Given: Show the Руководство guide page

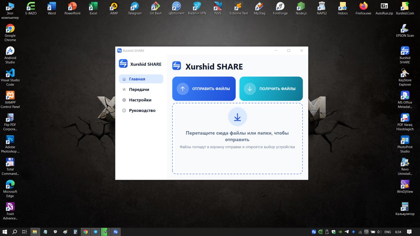Looking at the screenshot, I should [141, 110].
